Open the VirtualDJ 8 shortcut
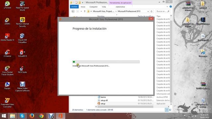This screenshot has height=119, width=212. (22, 53)
